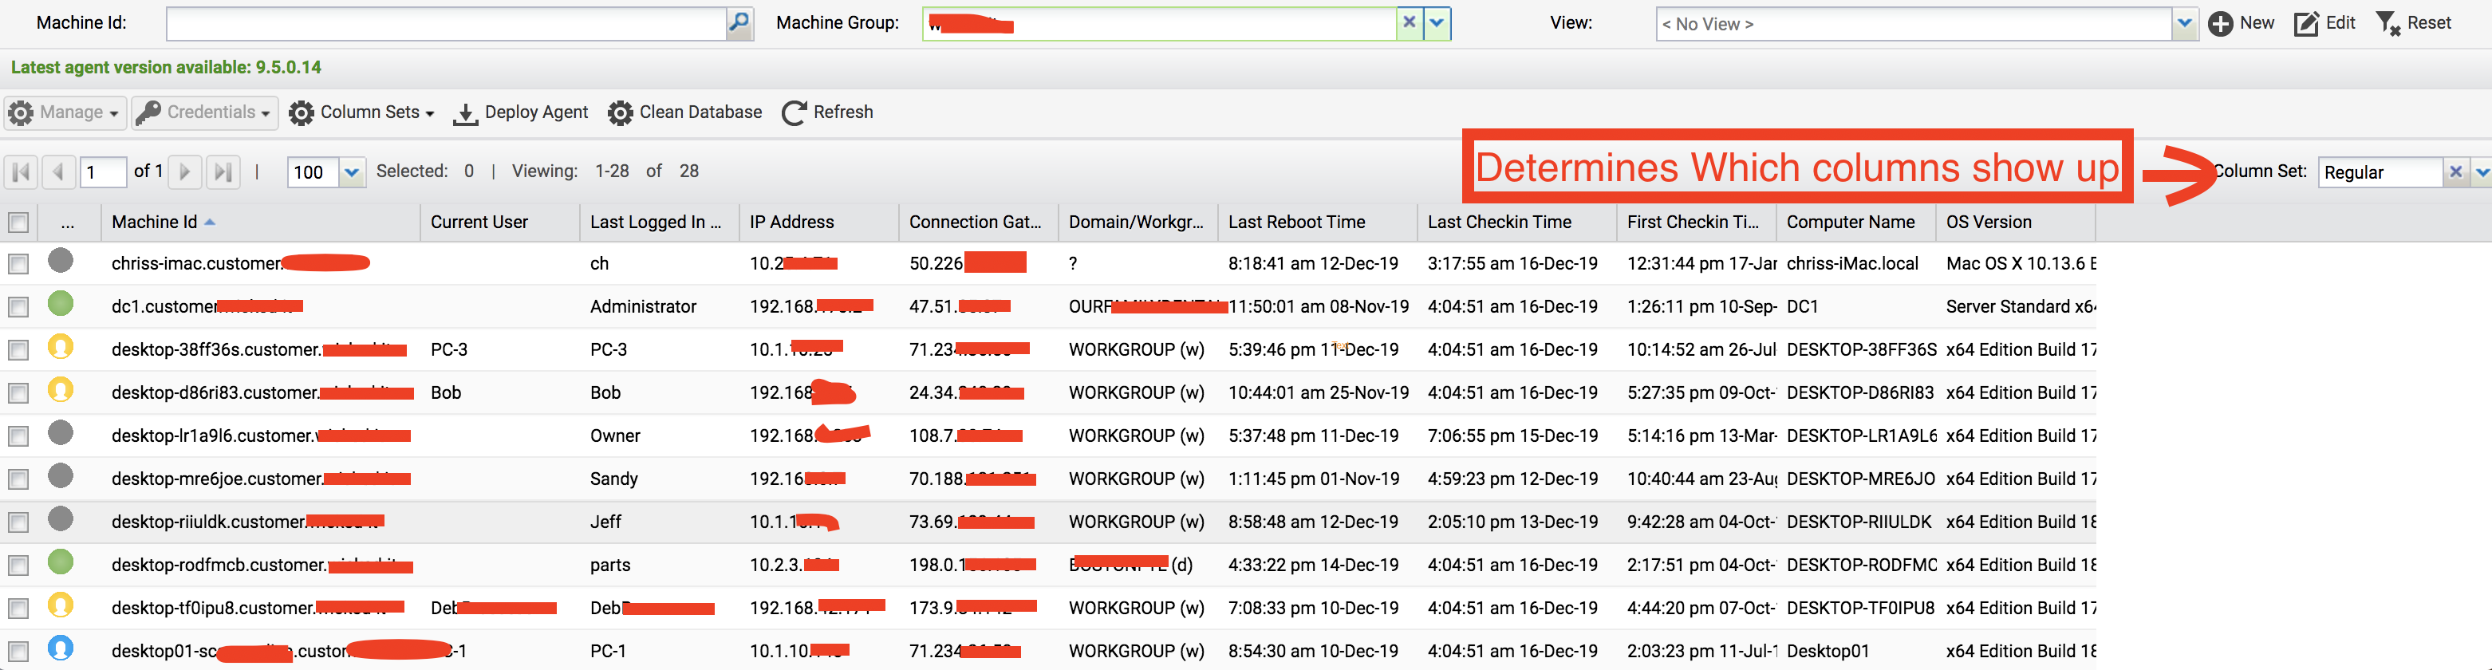
Task: Click blue user status icon for desktop01
Action: (60, 648)
